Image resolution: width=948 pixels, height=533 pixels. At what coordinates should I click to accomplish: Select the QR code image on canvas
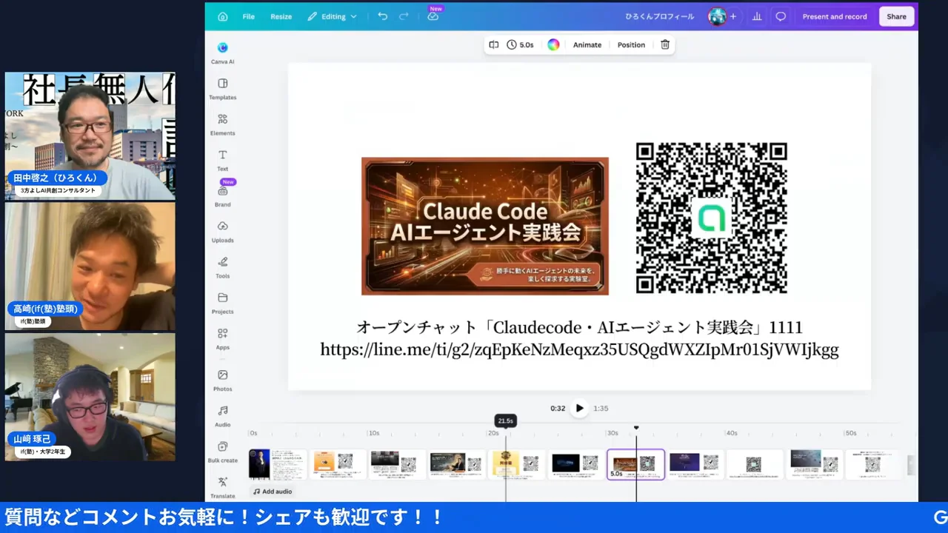[x=711, y=218]
